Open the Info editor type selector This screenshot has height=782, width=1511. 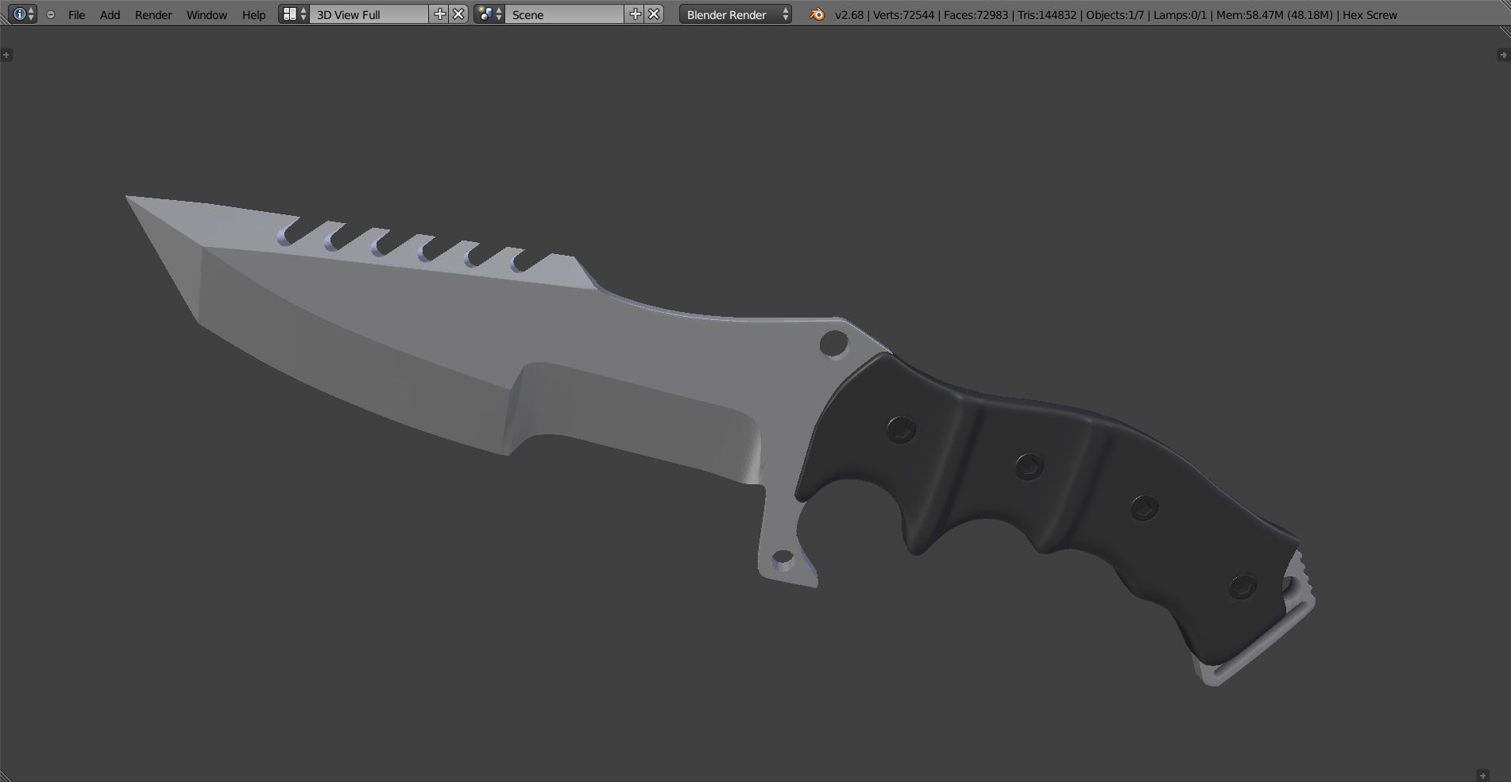tap(23, 14)
